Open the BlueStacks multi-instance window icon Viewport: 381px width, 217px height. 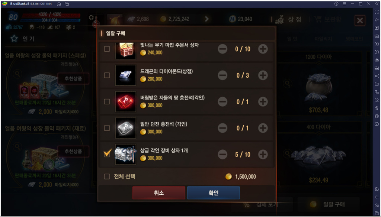pyautogui.click(x=67, y=4)
